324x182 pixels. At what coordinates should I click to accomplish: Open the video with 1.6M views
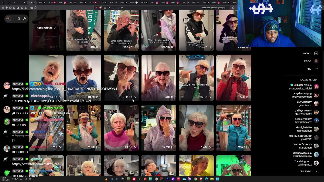[196, 128]
